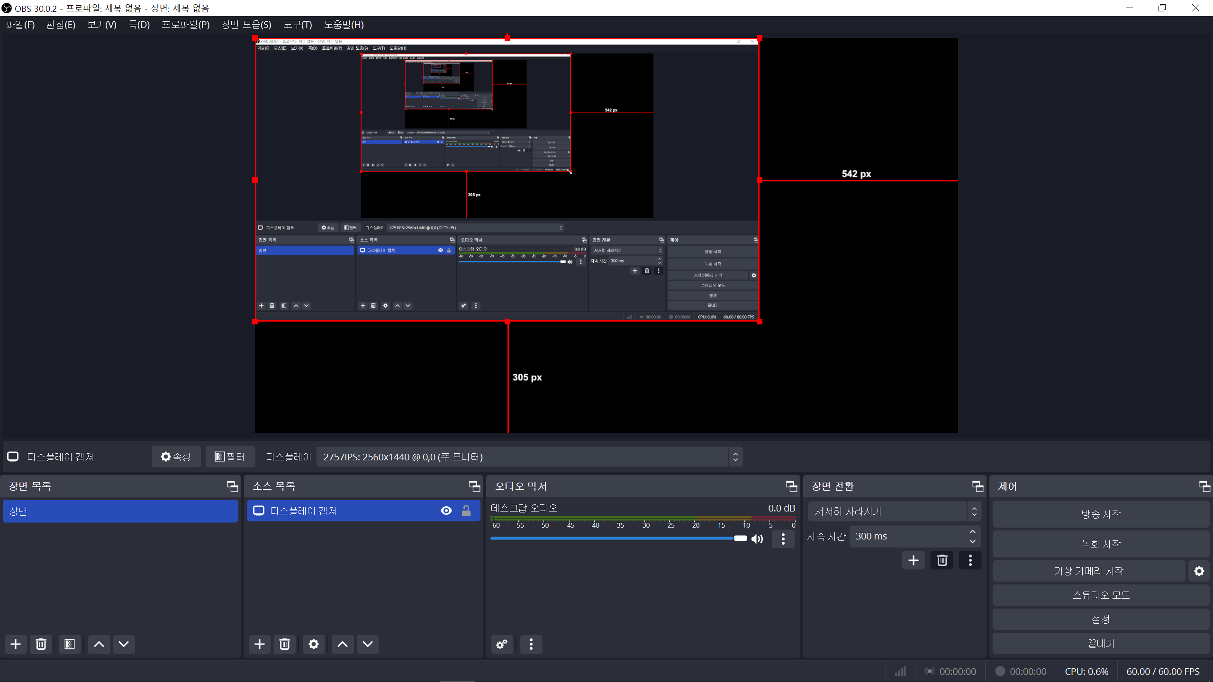
Task: Open the Profile menu
Action: tap(186, 25)
